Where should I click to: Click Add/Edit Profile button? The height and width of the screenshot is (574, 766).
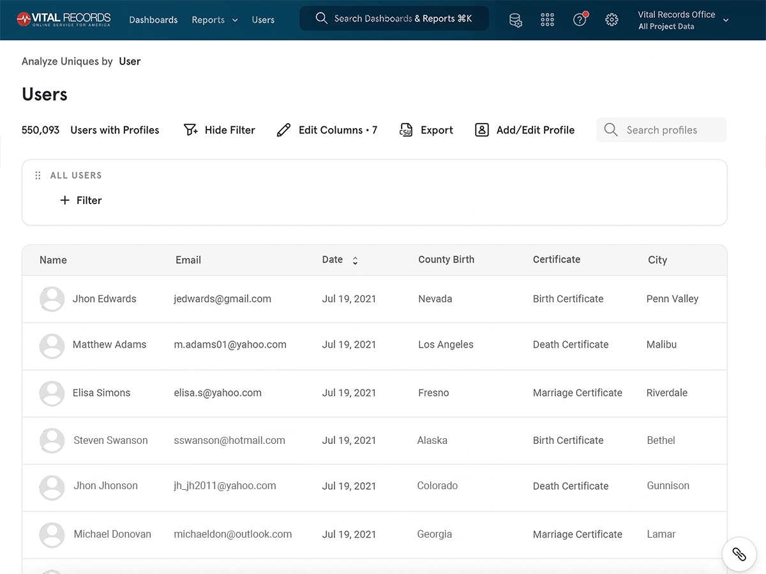coord(525,130)
